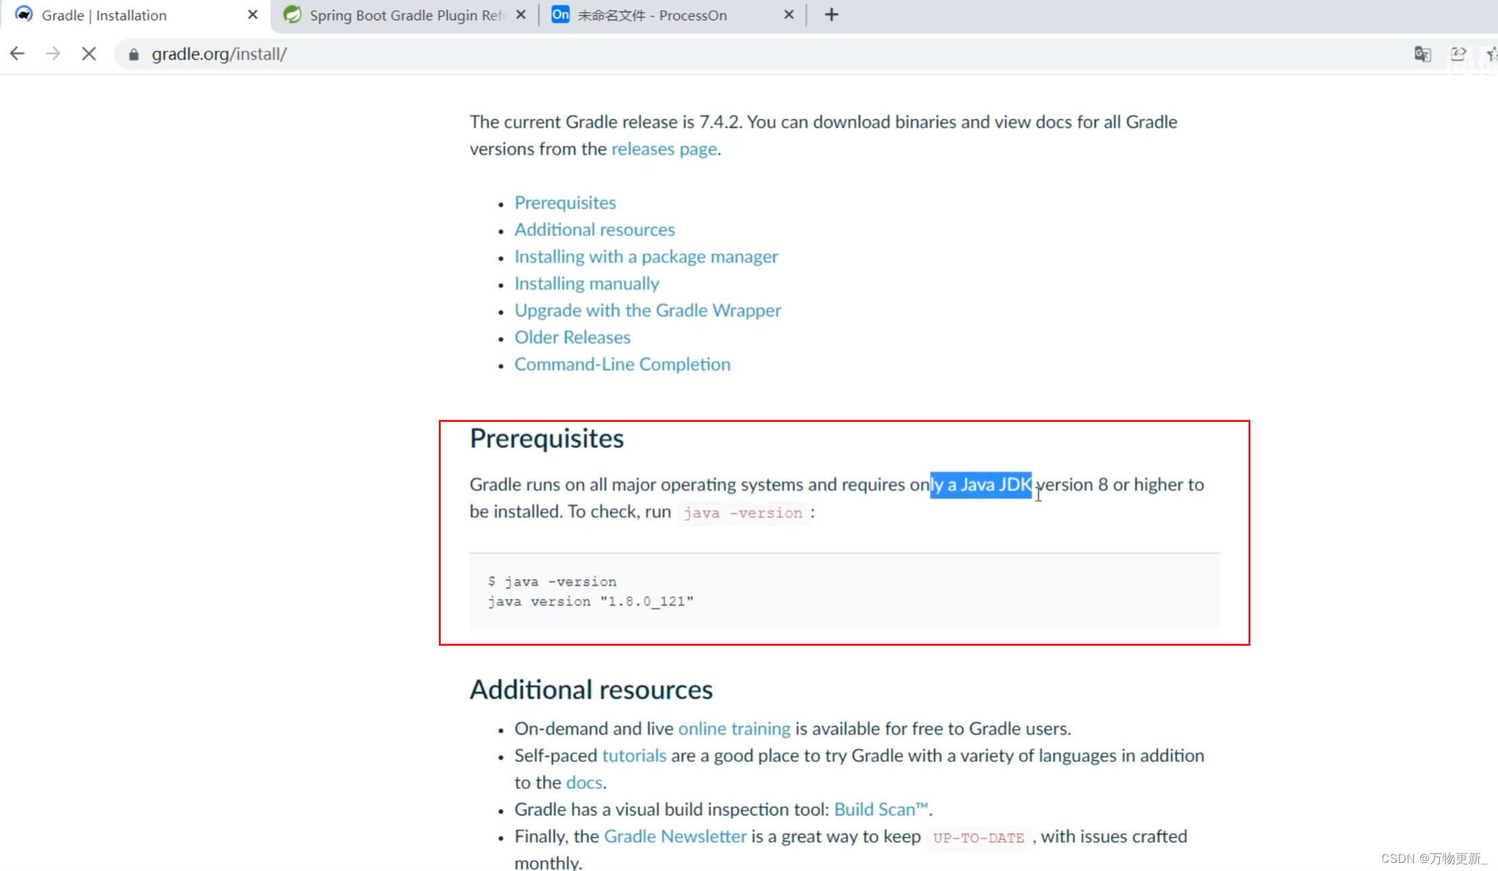Click the lock icon in address bar

(134, 54)
